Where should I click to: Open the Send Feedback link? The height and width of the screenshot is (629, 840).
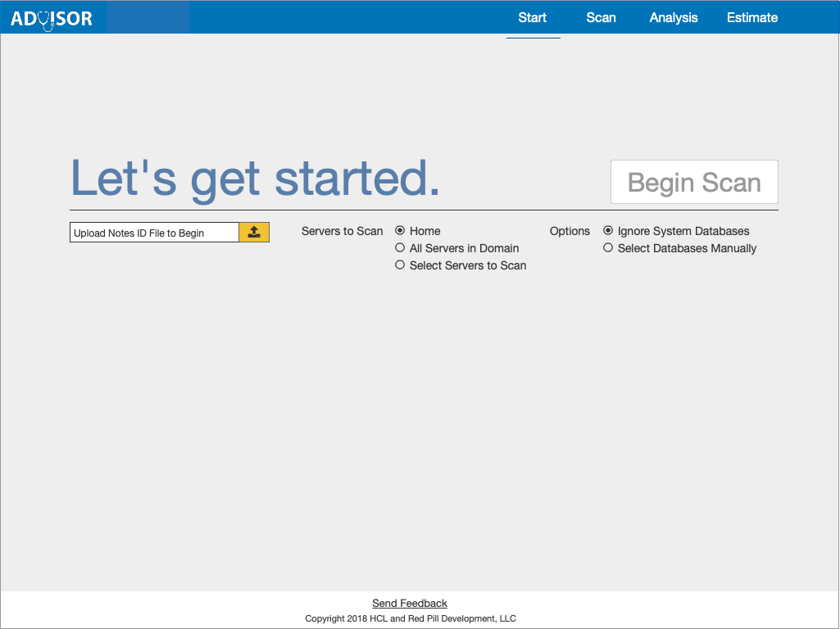coord(410,604)
